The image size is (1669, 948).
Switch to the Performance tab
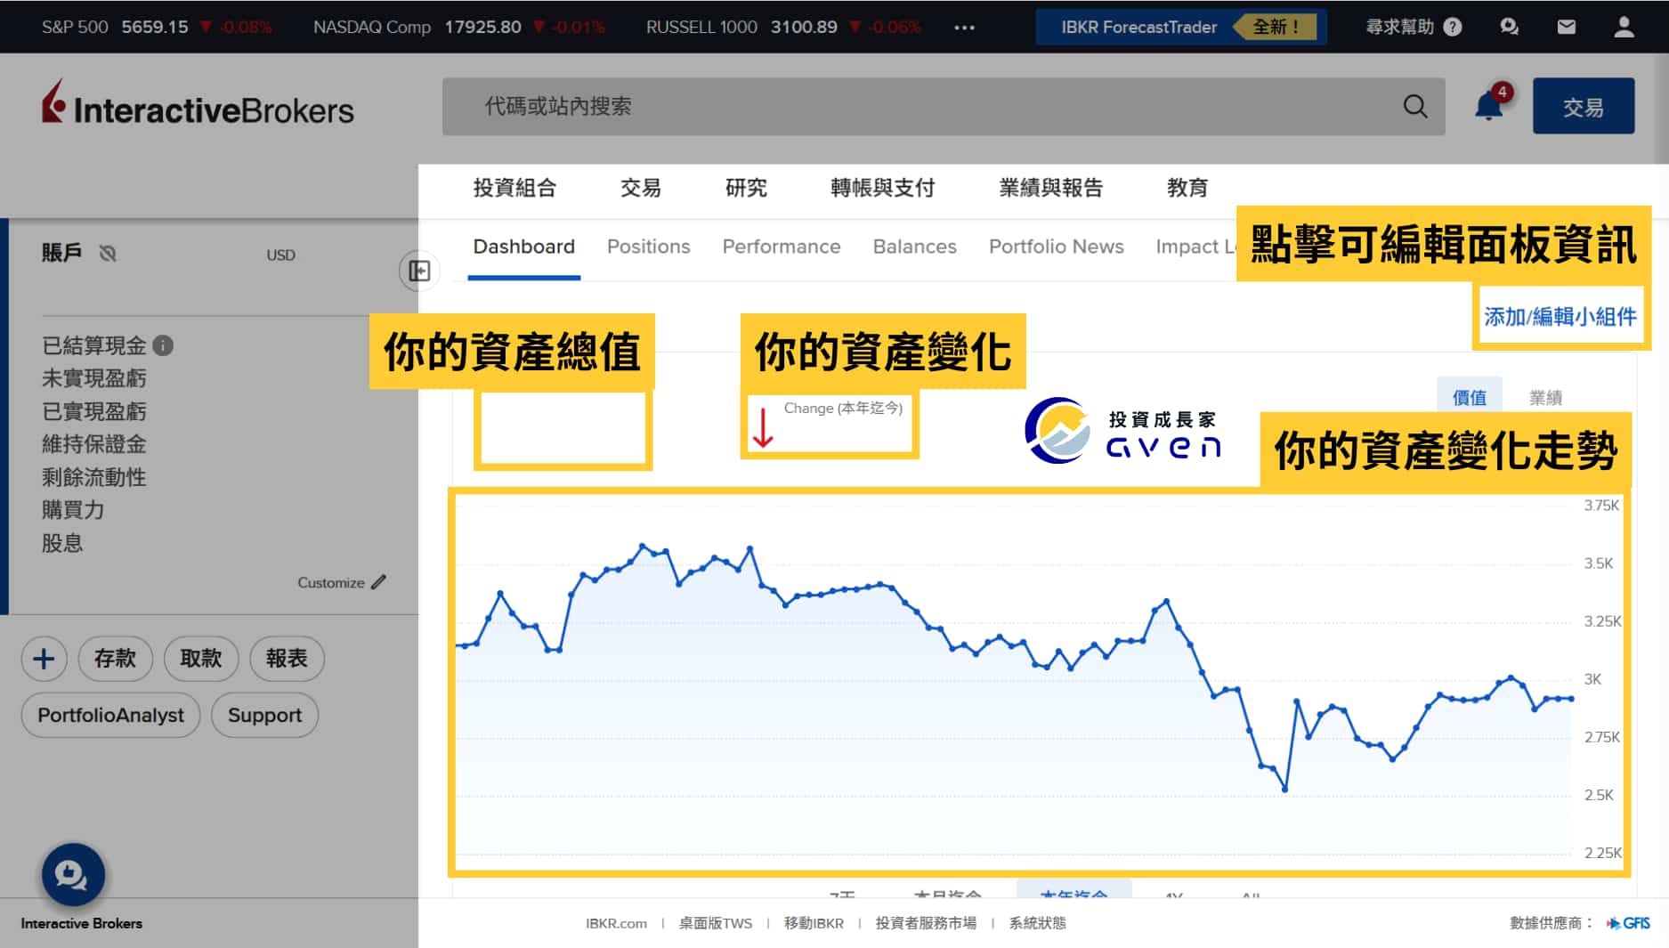pos(781,247)
